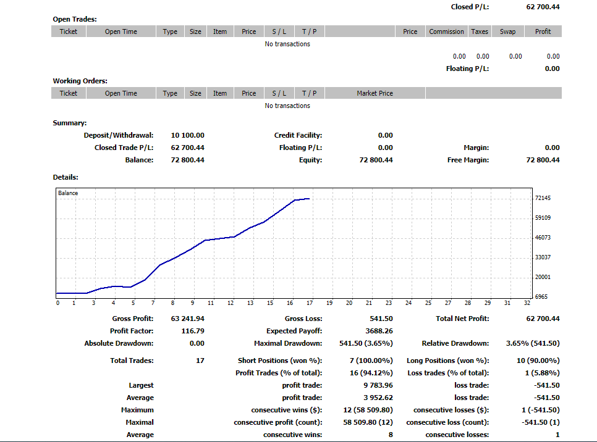Select the Profit Factor value 116.79

[x=192, y=331]
